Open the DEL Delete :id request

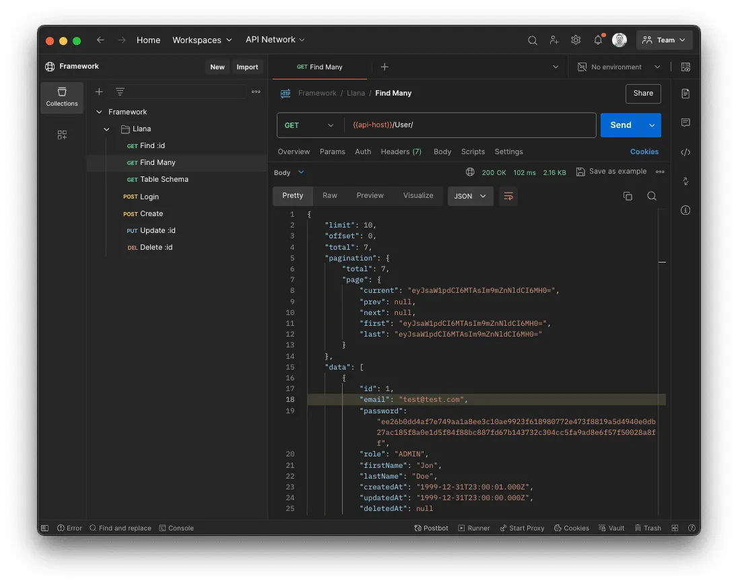149,248
